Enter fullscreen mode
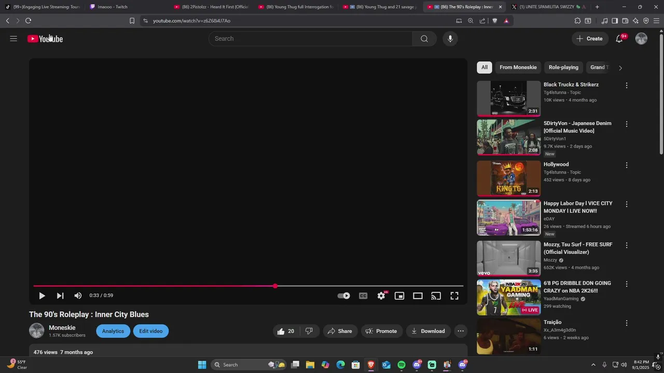The height and width of the screenshot is (373, 664). 454,296
